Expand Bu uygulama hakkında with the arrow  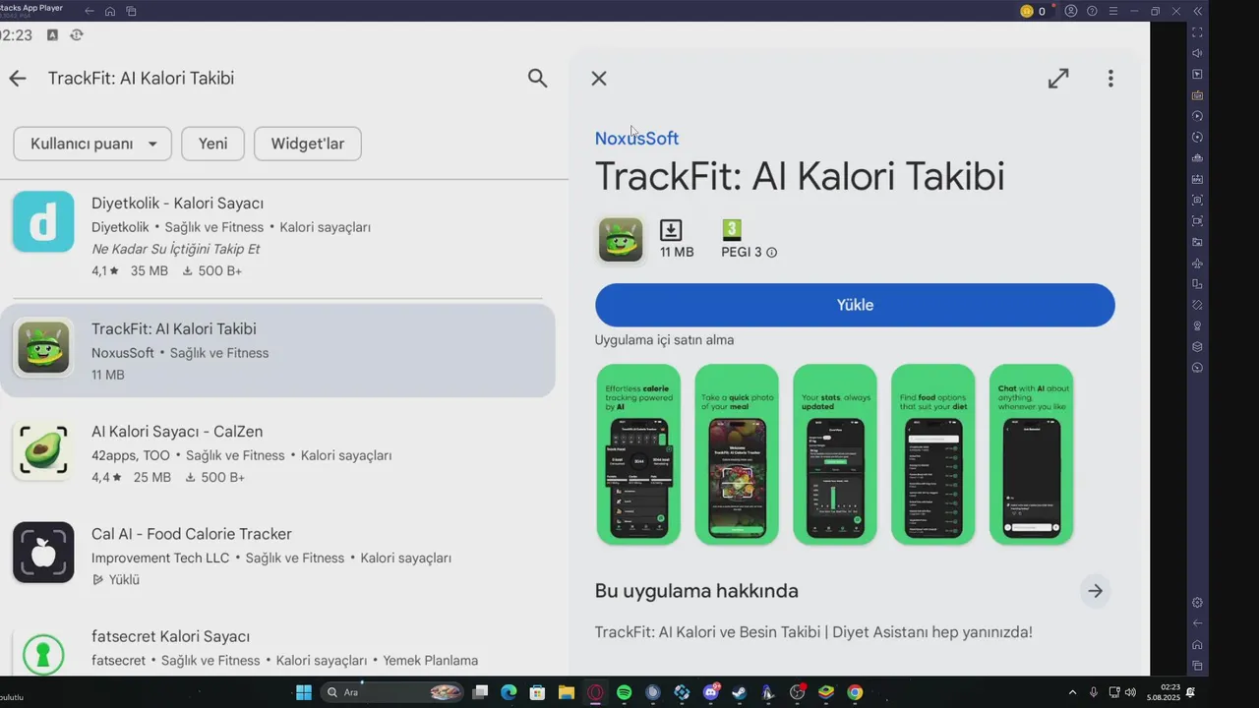(1095, 591)
